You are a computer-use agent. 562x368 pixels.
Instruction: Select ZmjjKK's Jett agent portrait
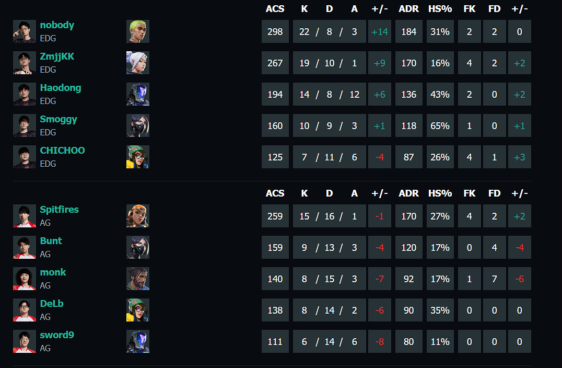(x=137, y=63)
